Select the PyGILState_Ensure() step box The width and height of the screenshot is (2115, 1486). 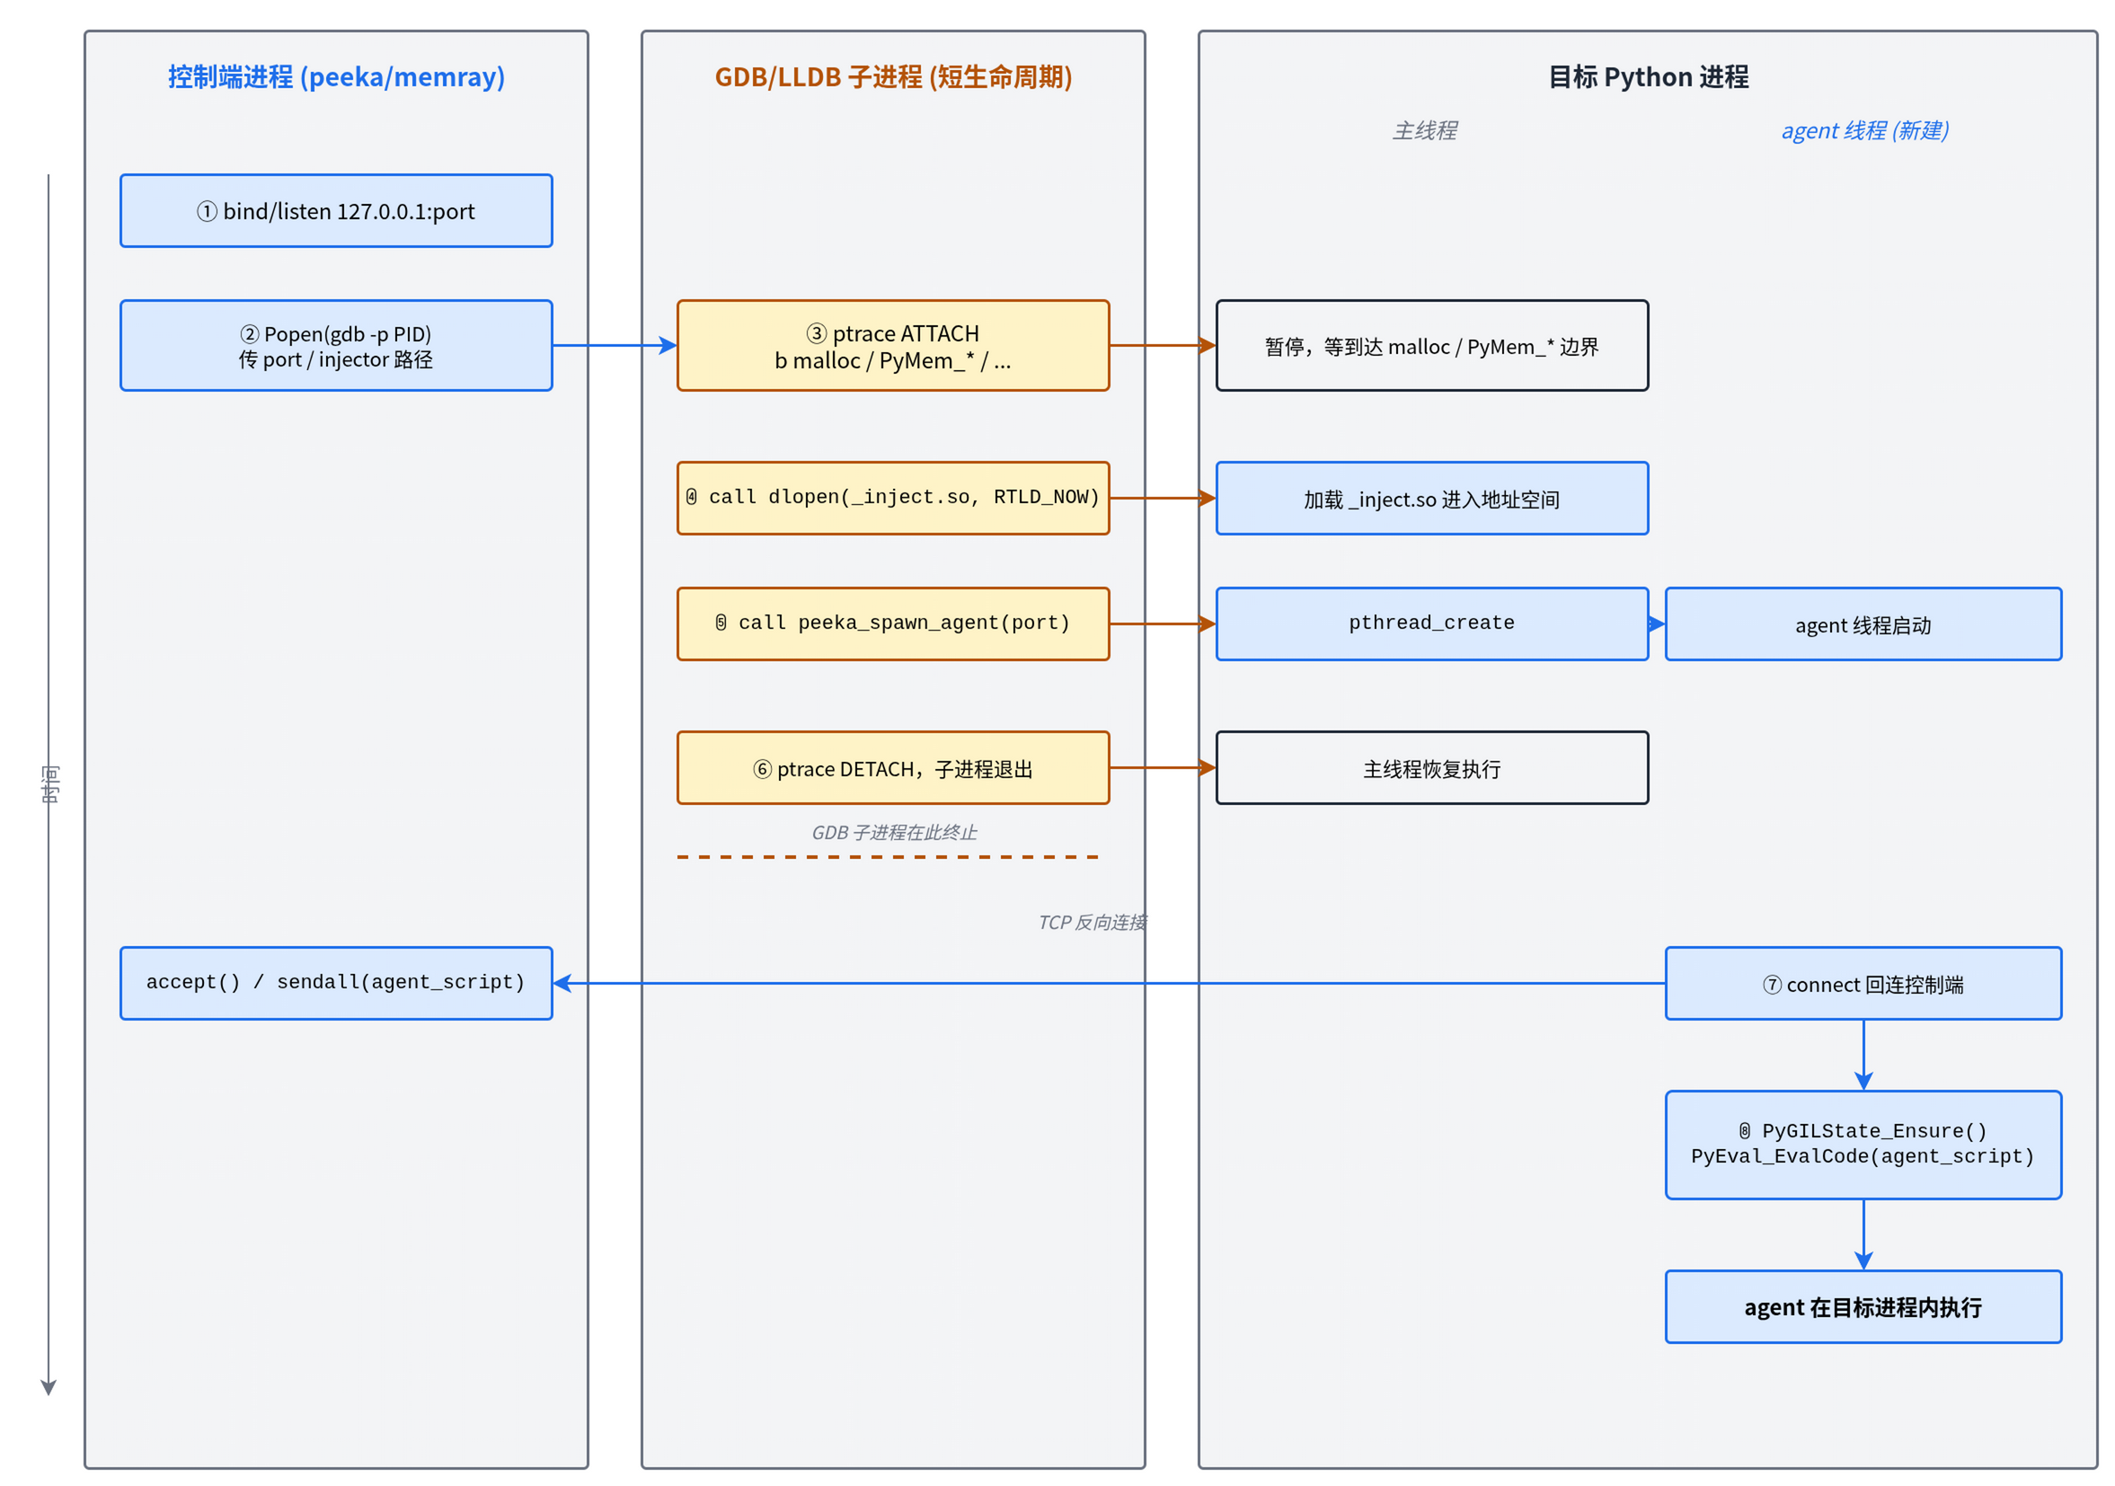coord(1863,1145)
